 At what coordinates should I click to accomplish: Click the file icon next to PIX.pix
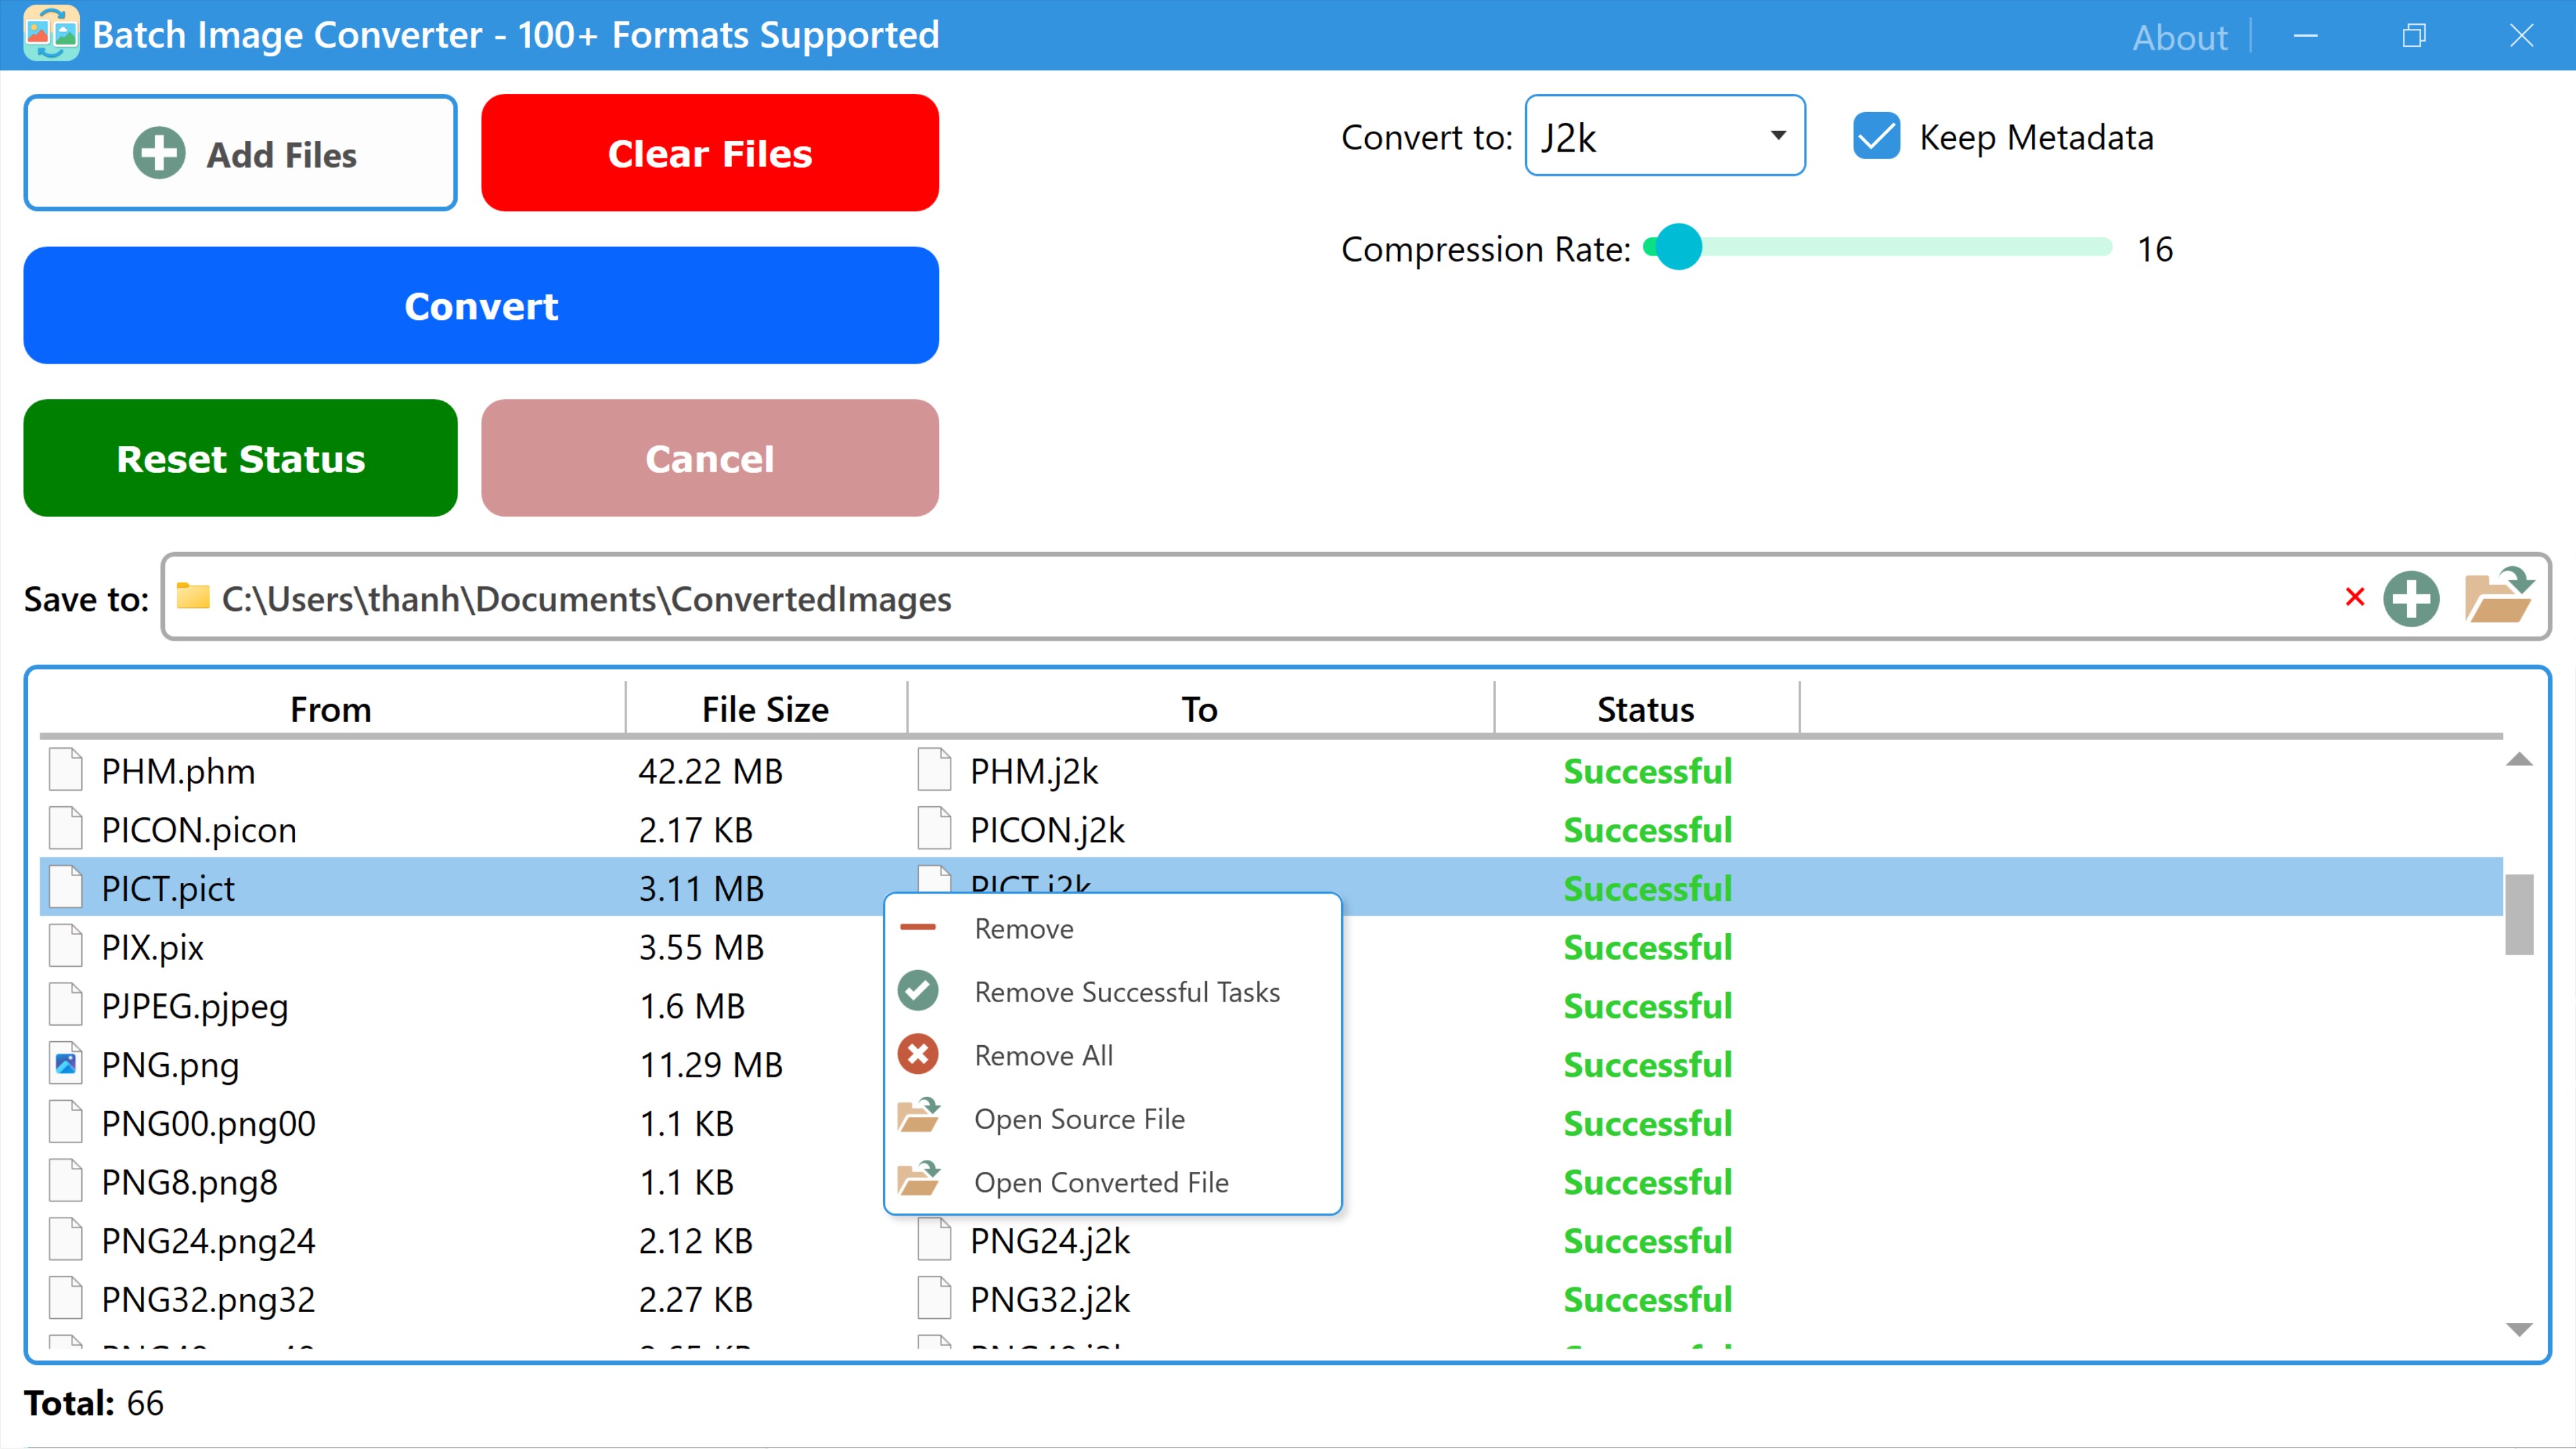coord(66,946)
